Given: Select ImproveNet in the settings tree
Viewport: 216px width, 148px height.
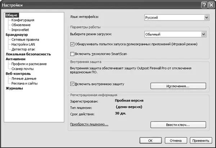Looking at the screenshot, I should coord(20,30).
